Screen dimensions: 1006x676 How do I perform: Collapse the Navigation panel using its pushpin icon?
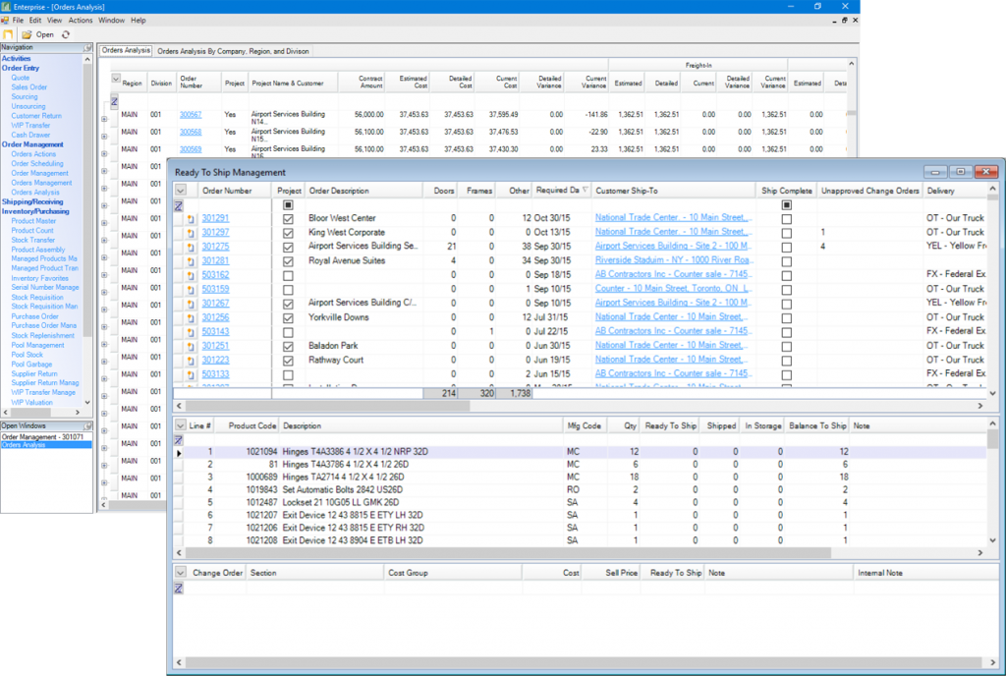point(86,47)
